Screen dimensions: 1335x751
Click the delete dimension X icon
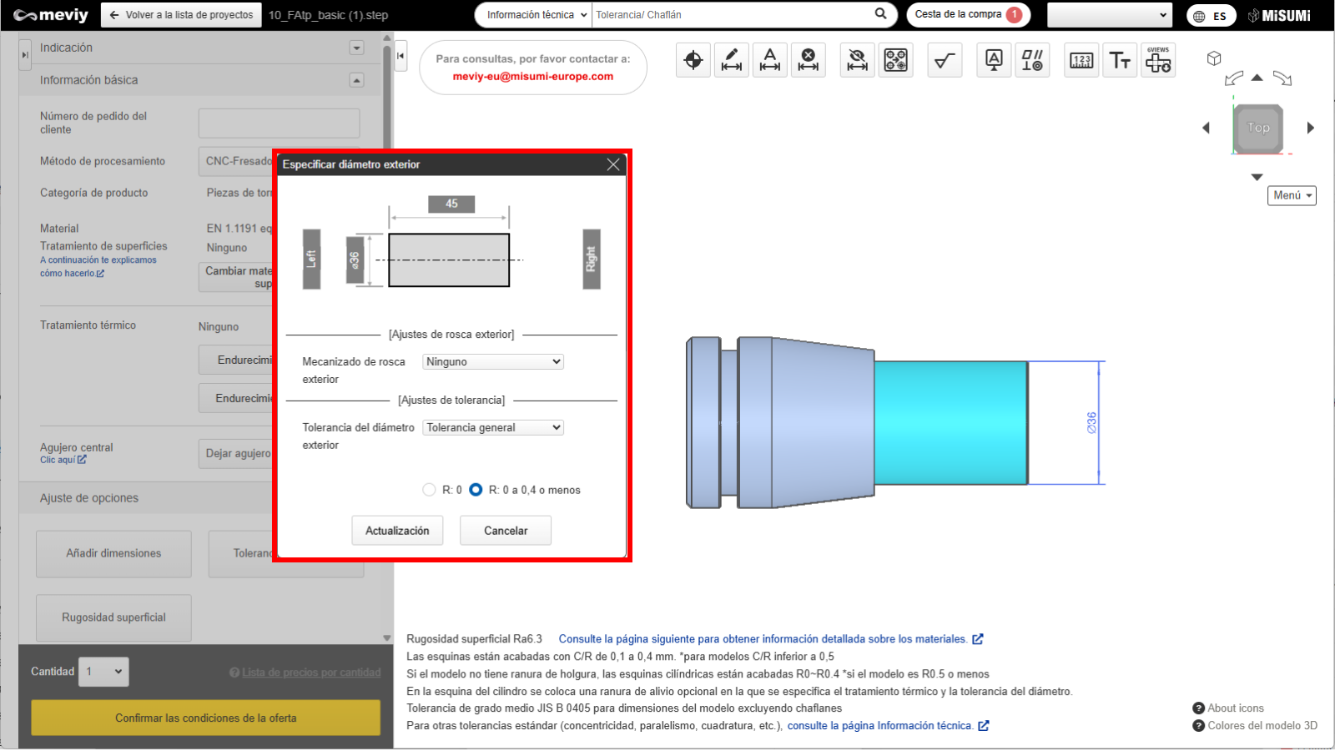[808, 60]
